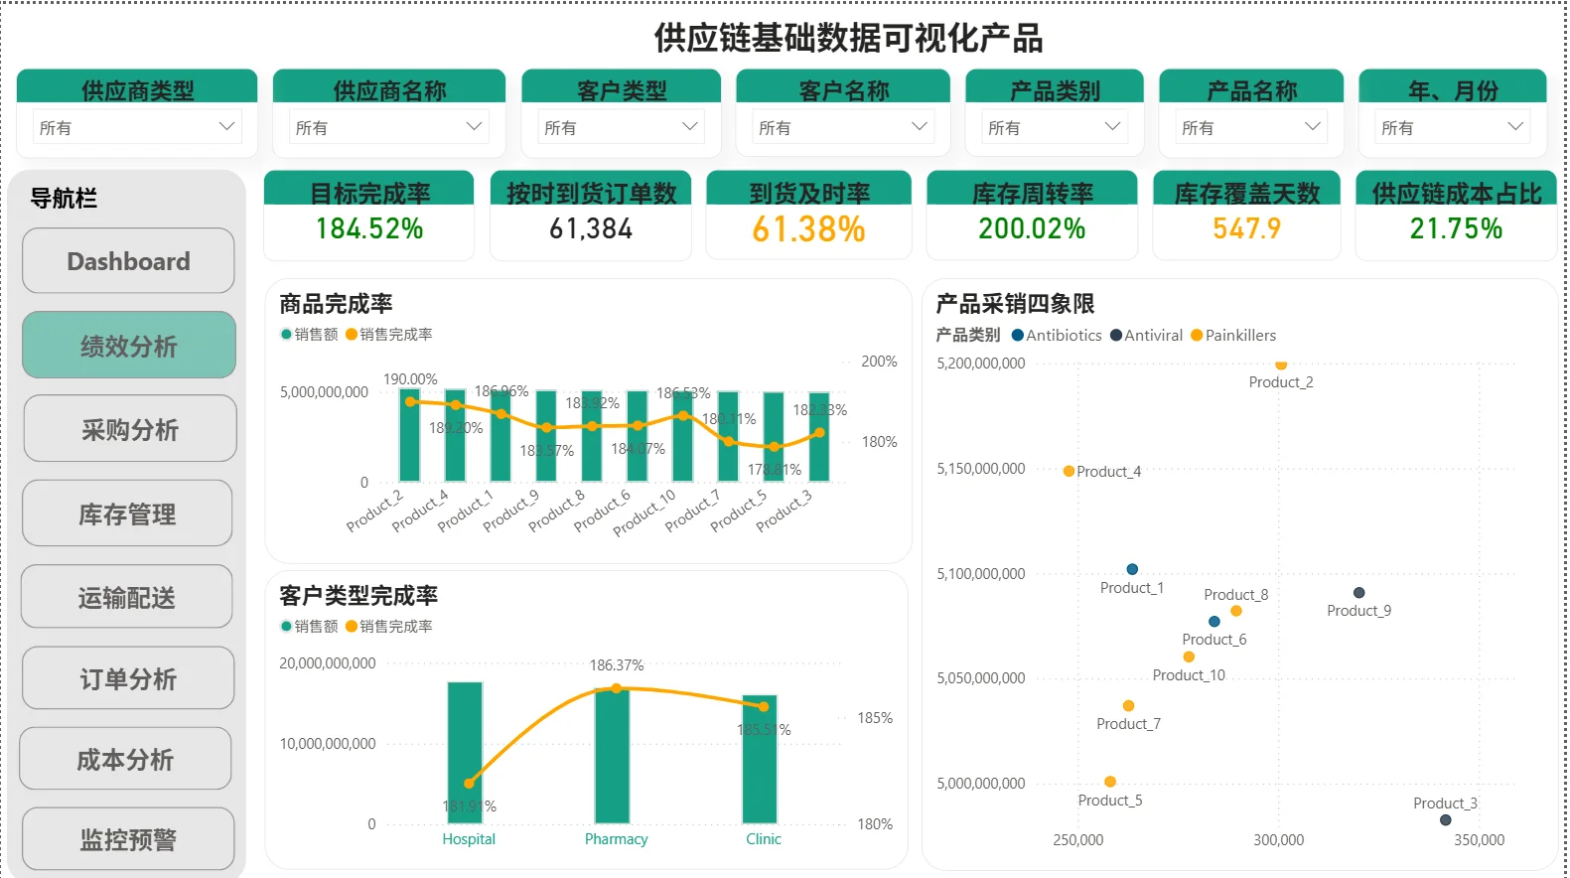Click the Hospital axis label

point(469,839)
